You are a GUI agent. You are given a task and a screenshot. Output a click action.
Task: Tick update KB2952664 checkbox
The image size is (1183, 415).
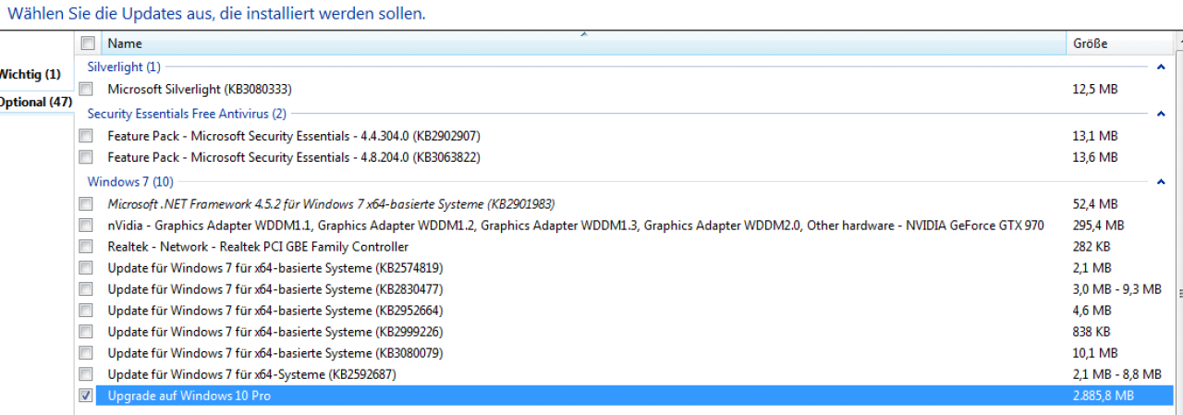[x=86, y=311]
